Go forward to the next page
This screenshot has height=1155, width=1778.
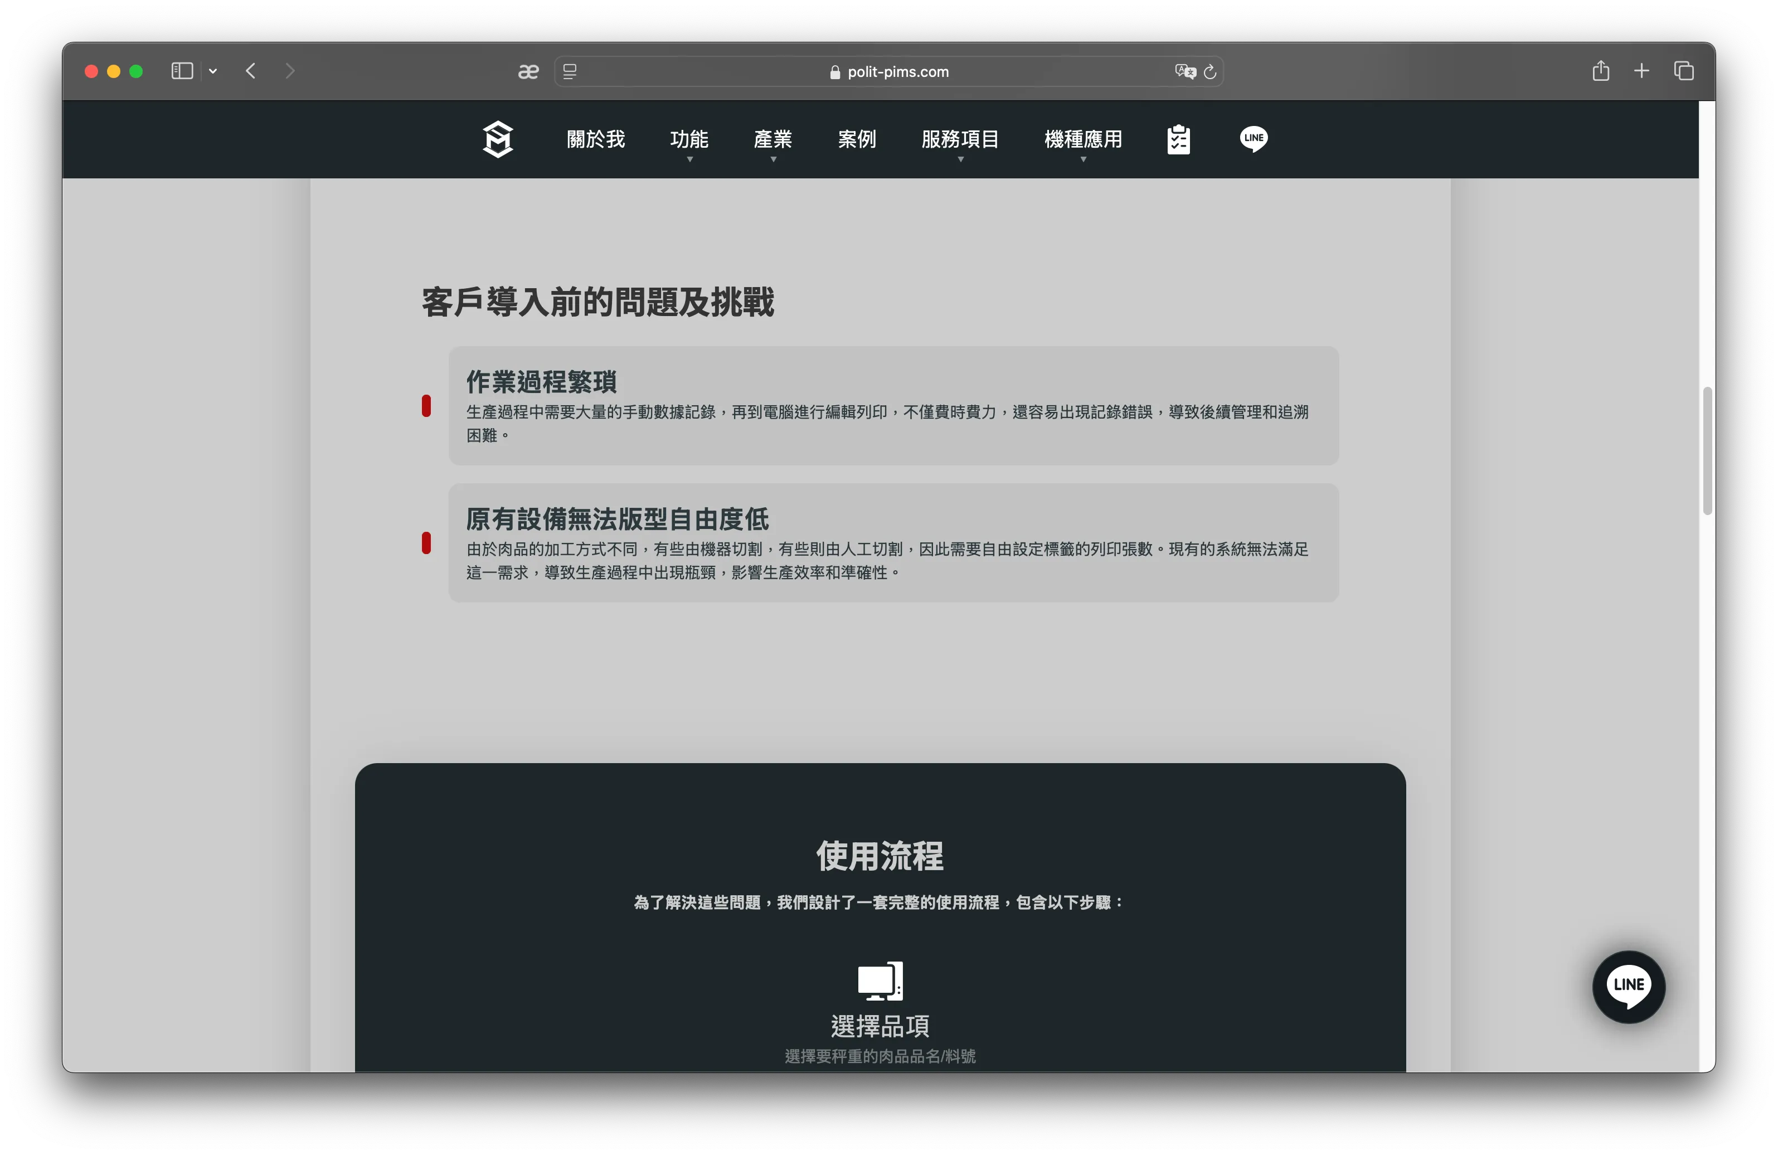290,71
